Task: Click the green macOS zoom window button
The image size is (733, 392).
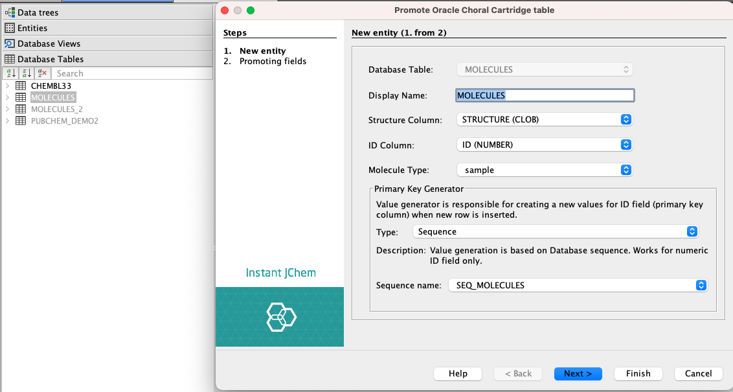Action: [251, 10]
